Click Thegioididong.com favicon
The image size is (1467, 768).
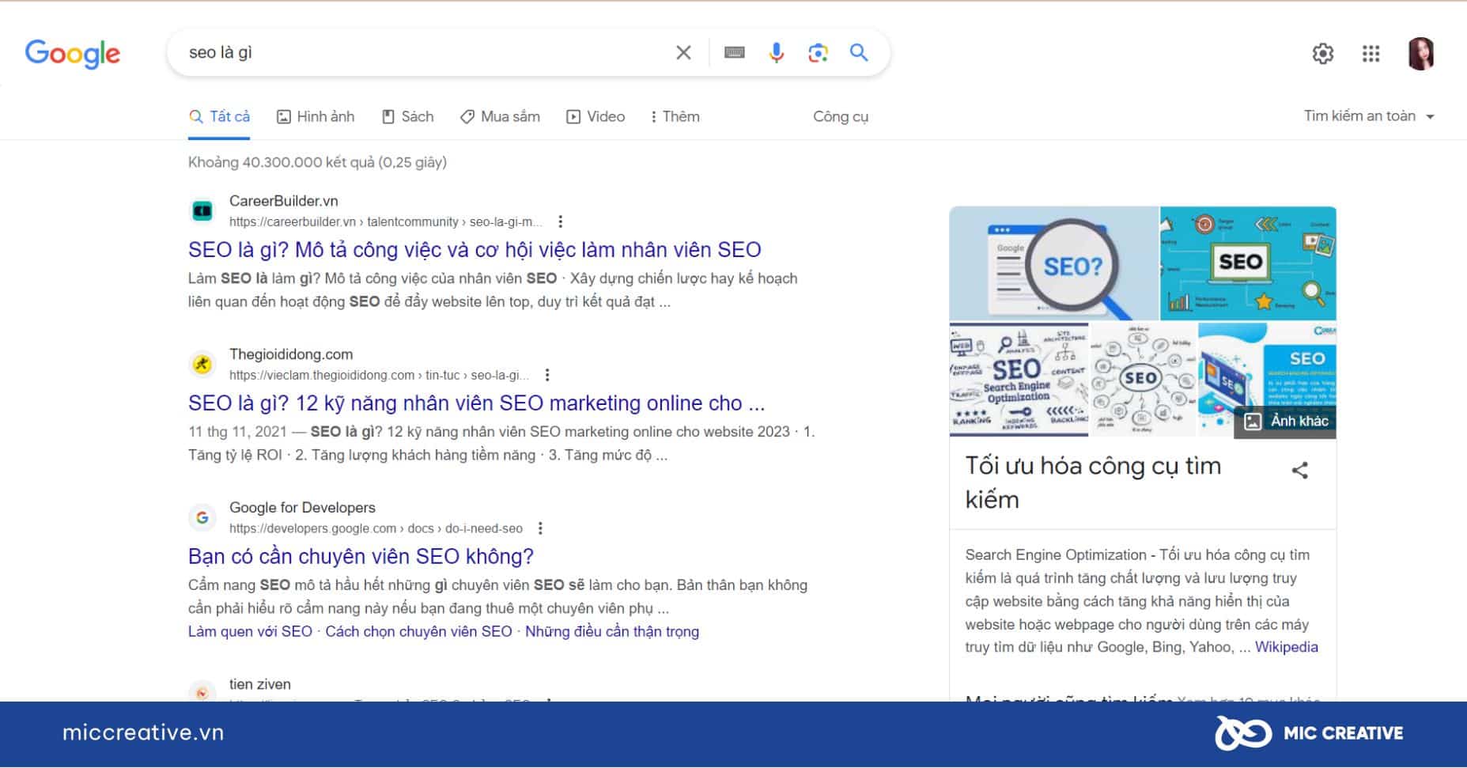point(202,365)
